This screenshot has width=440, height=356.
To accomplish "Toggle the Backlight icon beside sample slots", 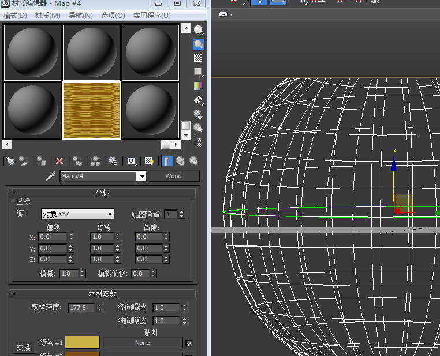I will pos(198,44).
